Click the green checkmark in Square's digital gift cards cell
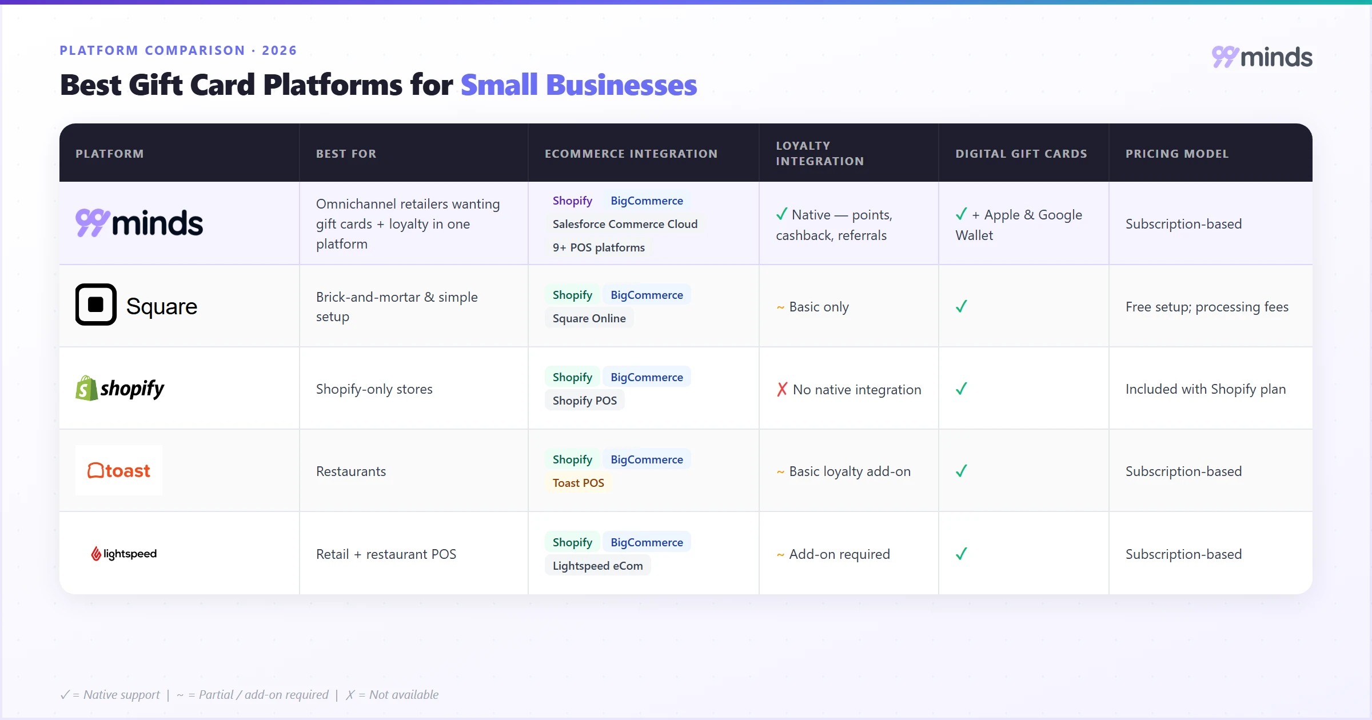The image size is (1372, 720). pos(962,306)
